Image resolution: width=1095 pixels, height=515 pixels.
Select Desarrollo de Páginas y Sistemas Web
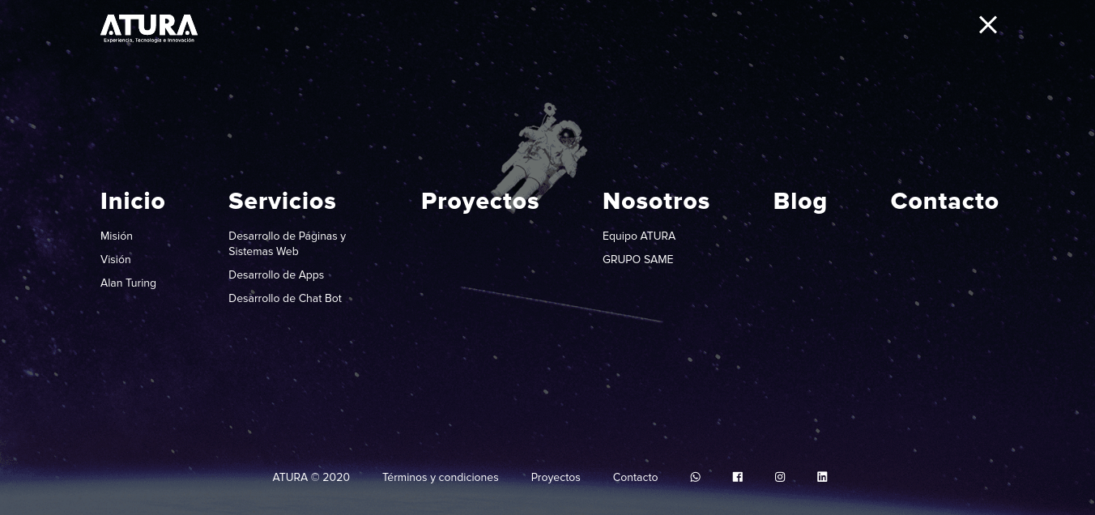pos(287,244)
